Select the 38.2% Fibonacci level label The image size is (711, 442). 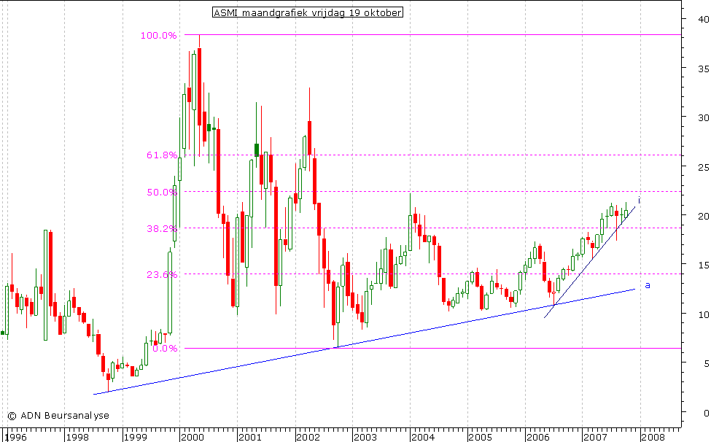pos(162,228)
